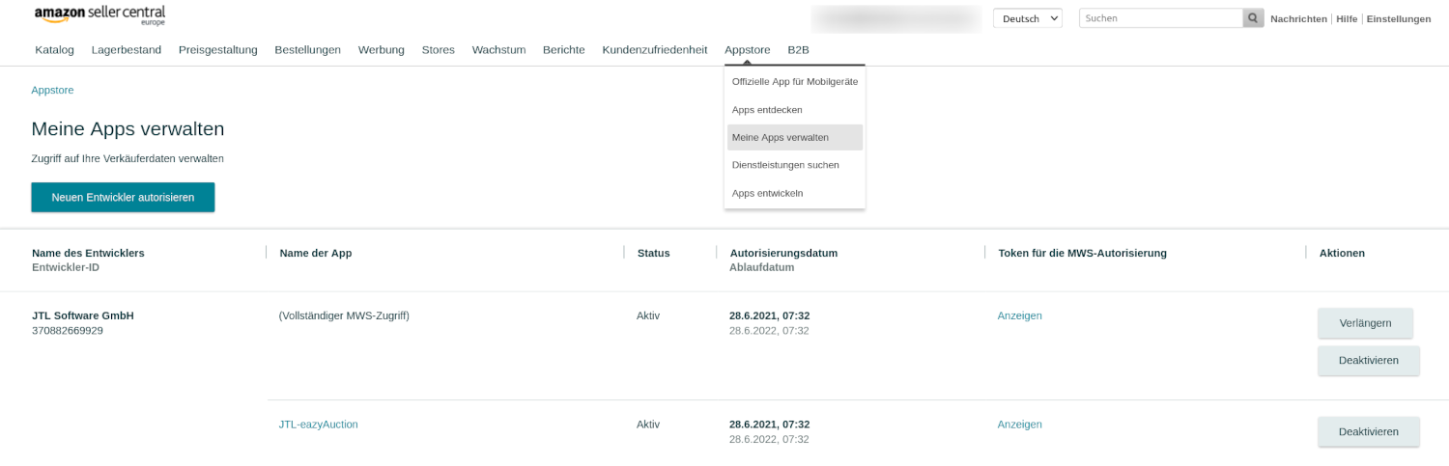Click developer ID 370882669929
Screen dimensions: 1449x466
tap(68, 330)
